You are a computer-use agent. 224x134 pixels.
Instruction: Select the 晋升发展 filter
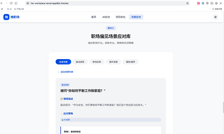[113, 62]
